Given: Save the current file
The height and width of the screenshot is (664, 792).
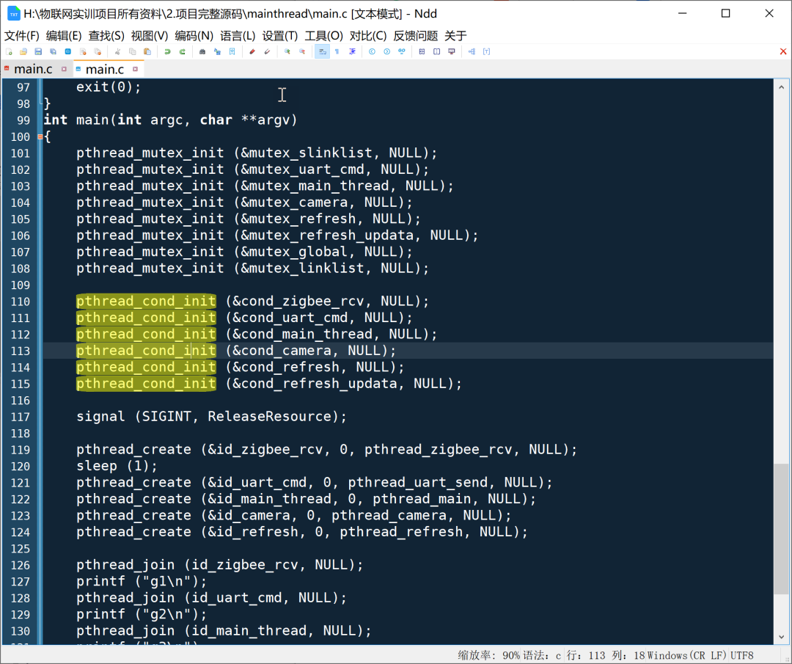Looking at the screenshot, I should pyautogui.click(x=37, y=51).
